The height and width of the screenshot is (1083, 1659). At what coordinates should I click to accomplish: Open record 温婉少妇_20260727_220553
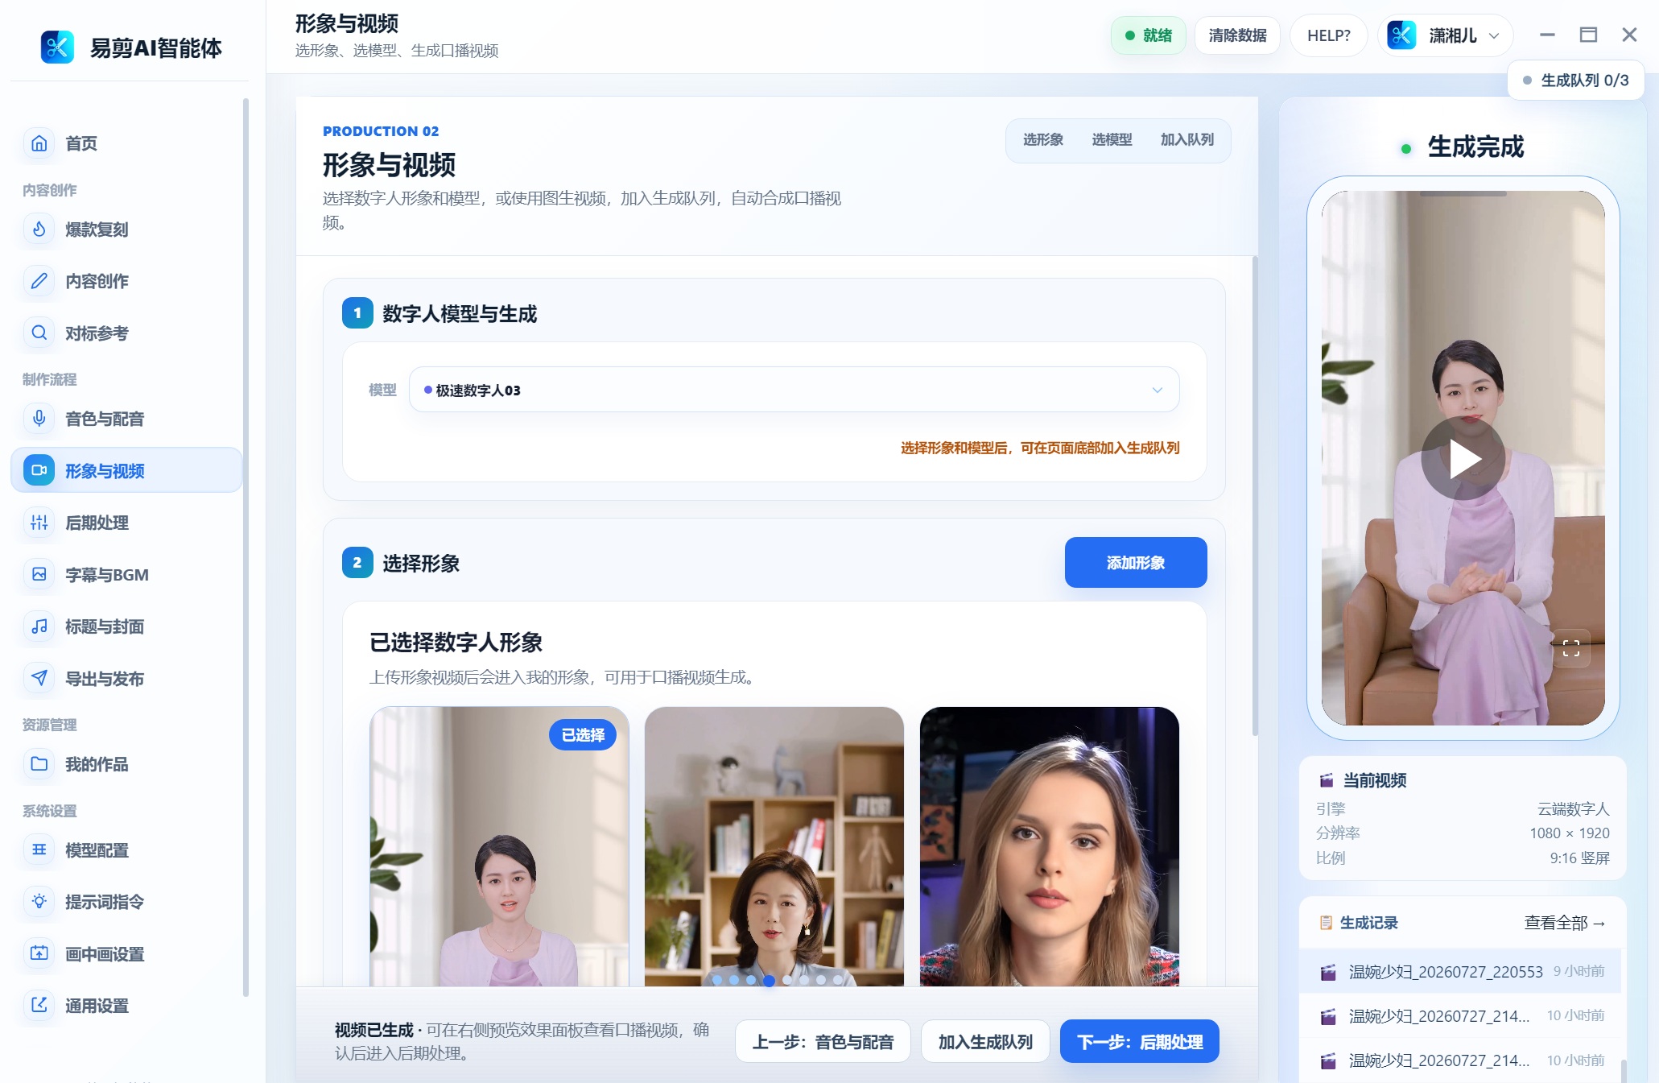1461,972
